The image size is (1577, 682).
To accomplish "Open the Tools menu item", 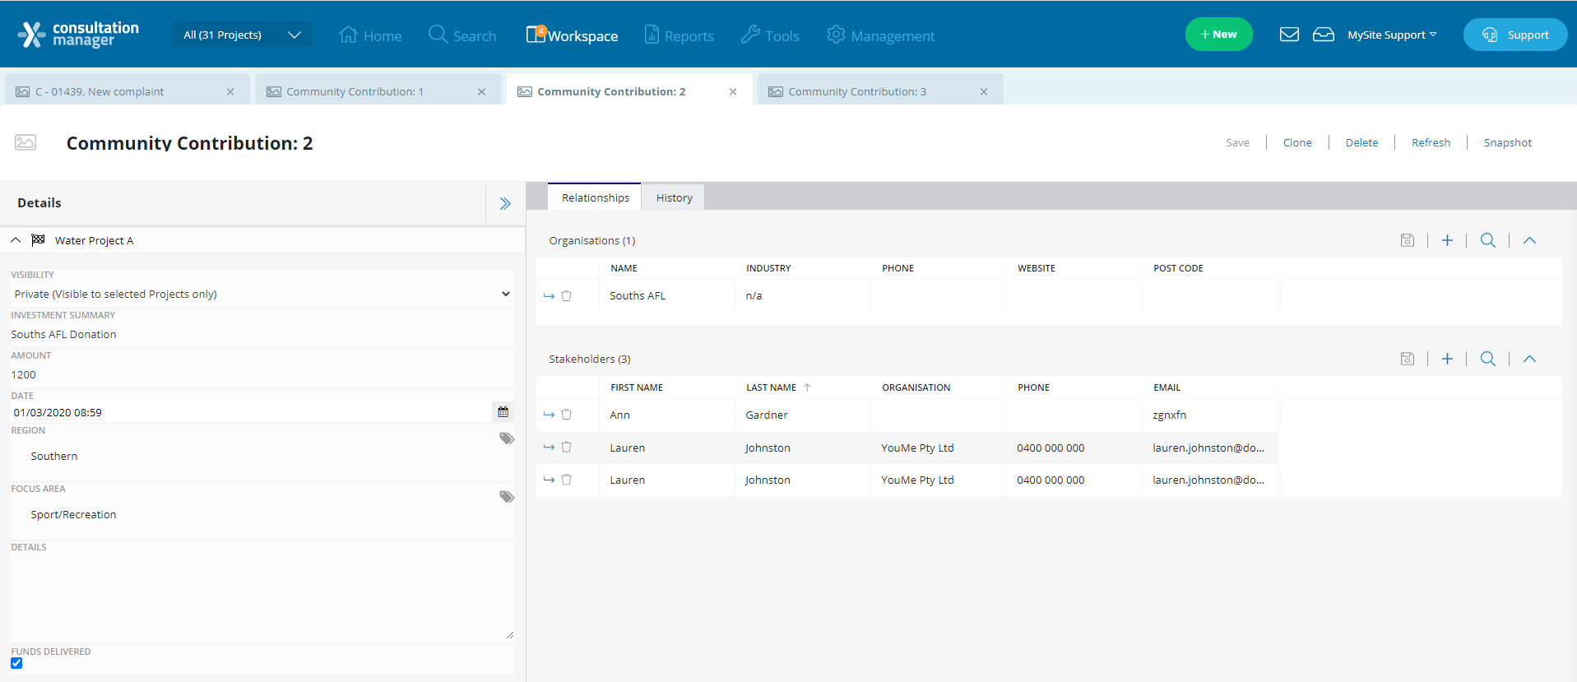I will pyautogui.click(x=770, y=35).
